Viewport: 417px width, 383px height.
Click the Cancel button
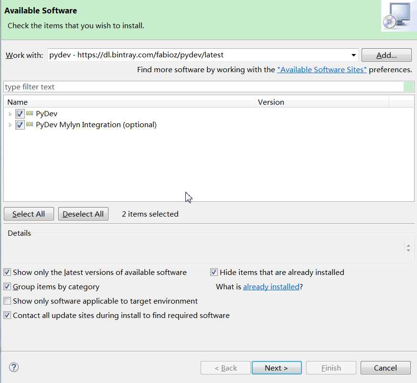[385, 368]
